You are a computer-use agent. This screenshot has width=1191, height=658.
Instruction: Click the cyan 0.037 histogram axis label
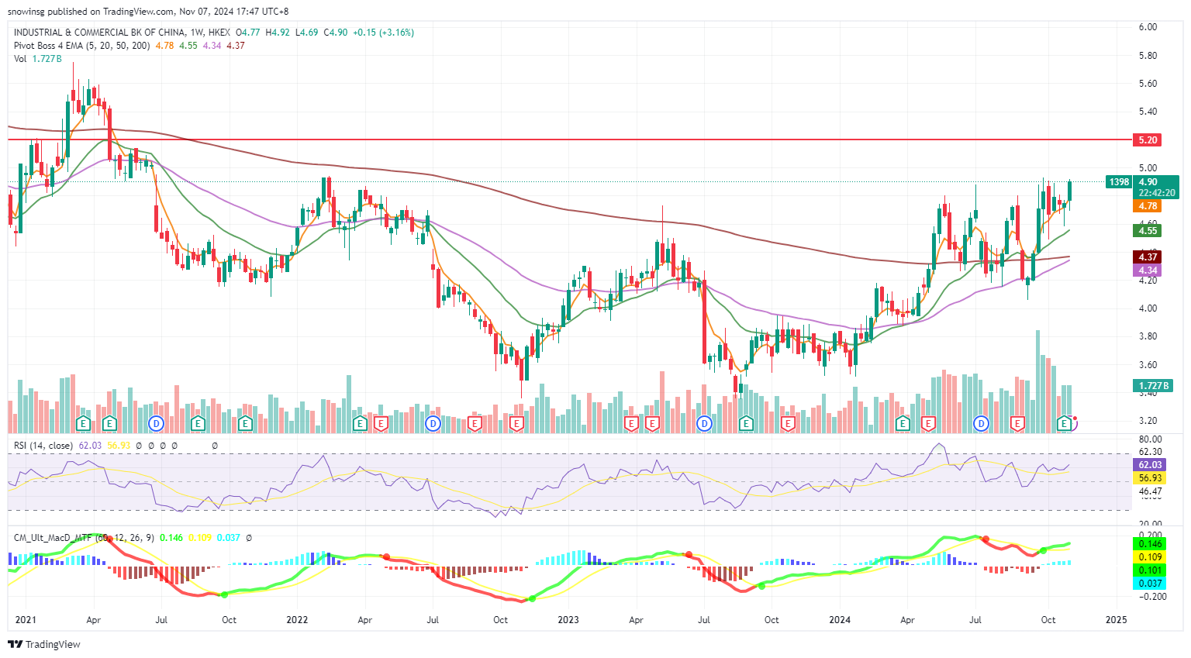1149,584
